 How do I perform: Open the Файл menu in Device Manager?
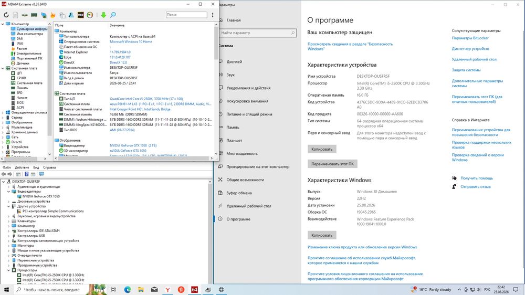(7, 167)
